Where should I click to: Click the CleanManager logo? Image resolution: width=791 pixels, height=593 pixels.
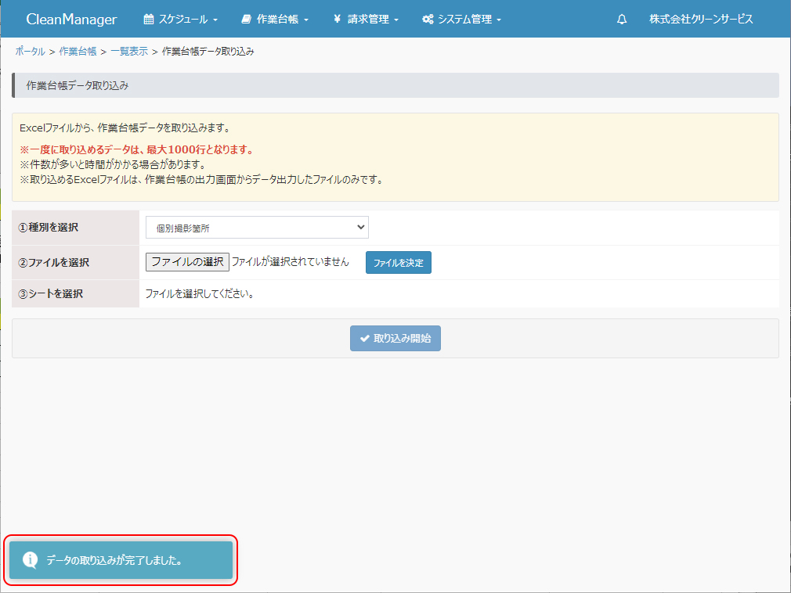[x=71, y=19]
